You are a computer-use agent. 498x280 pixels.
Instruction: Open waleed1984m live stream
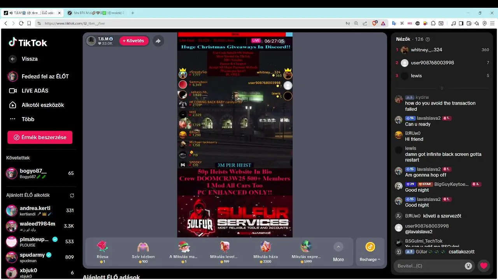pyautogui.click(x=40, y=226)
